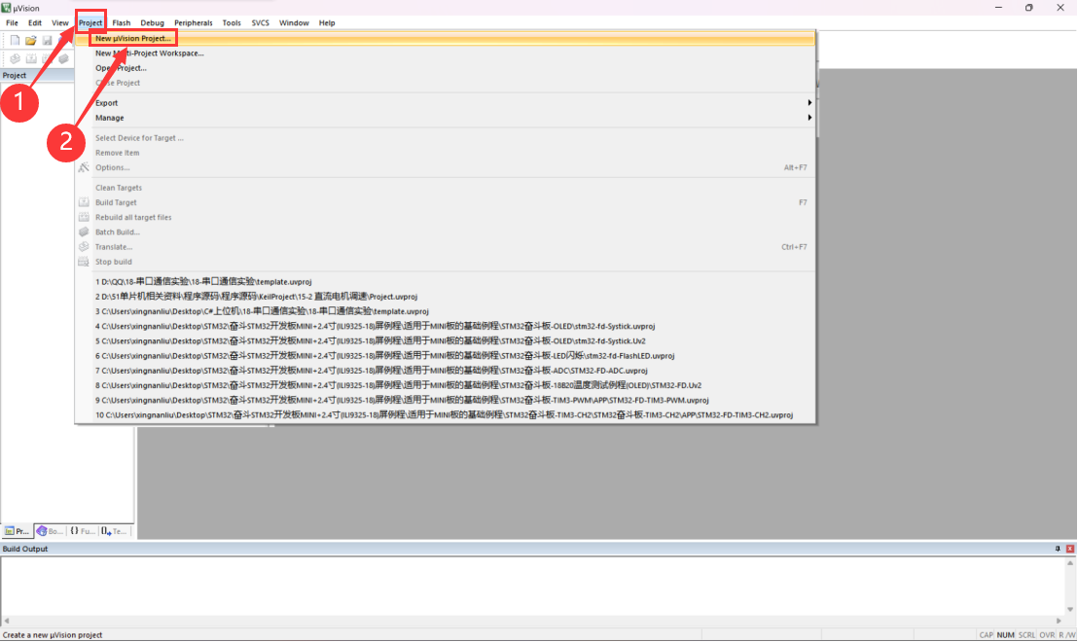This screenshot has width=1078, height=642.
Task: Choose Translate… entry
Action: point(445,247)
